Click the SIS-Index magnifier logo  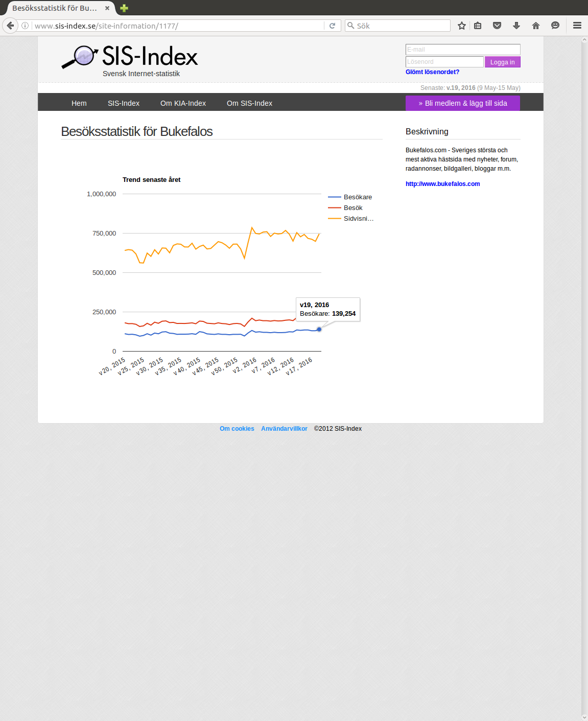coord(80,57)
